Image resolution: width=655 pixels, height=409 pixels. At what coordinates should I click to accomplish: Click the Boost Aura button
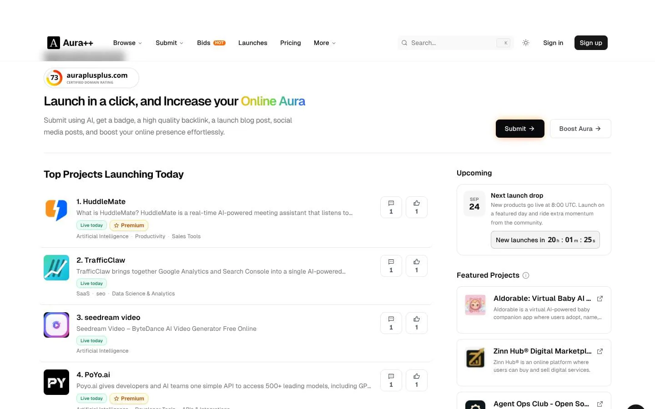[580, 129]
